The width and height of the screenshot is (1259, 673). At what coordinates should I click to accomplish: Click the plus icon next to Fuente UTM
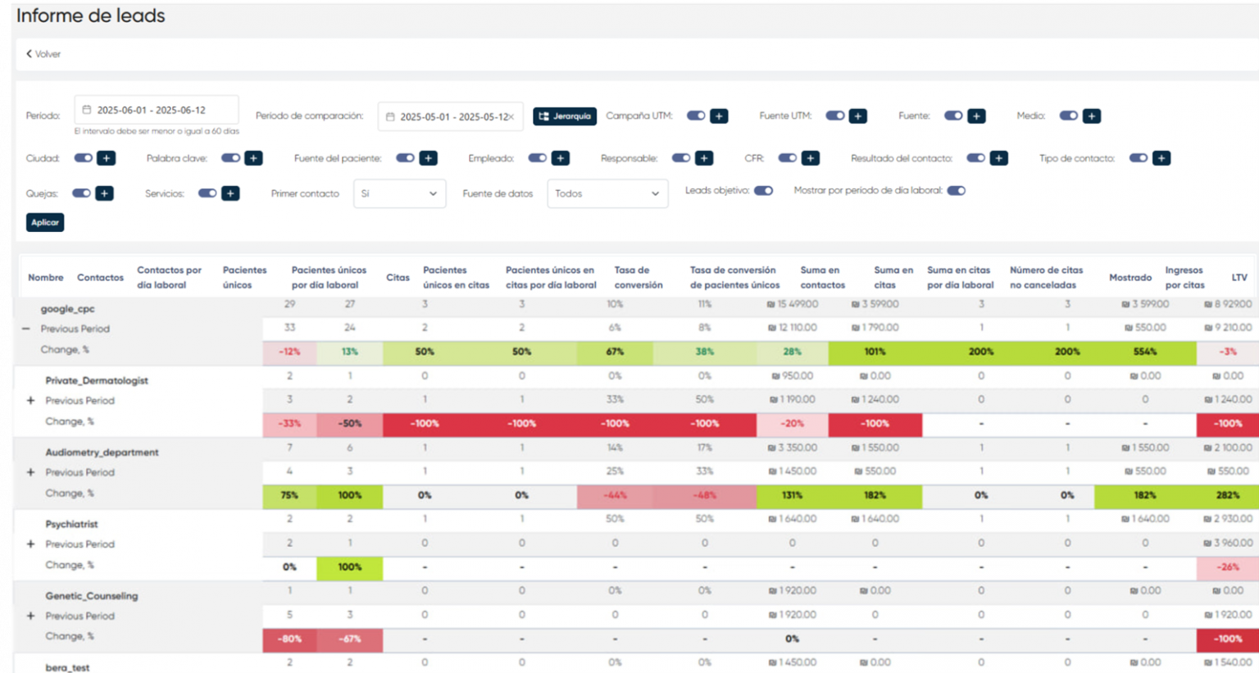[x=857, y=116]
